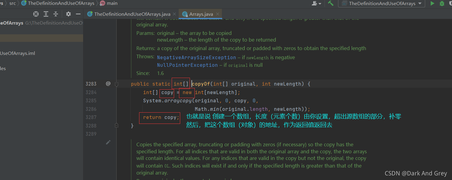Click line number 3286 in the gutter
The width and height of the screenshot is (452, 180).
point(91,109)
